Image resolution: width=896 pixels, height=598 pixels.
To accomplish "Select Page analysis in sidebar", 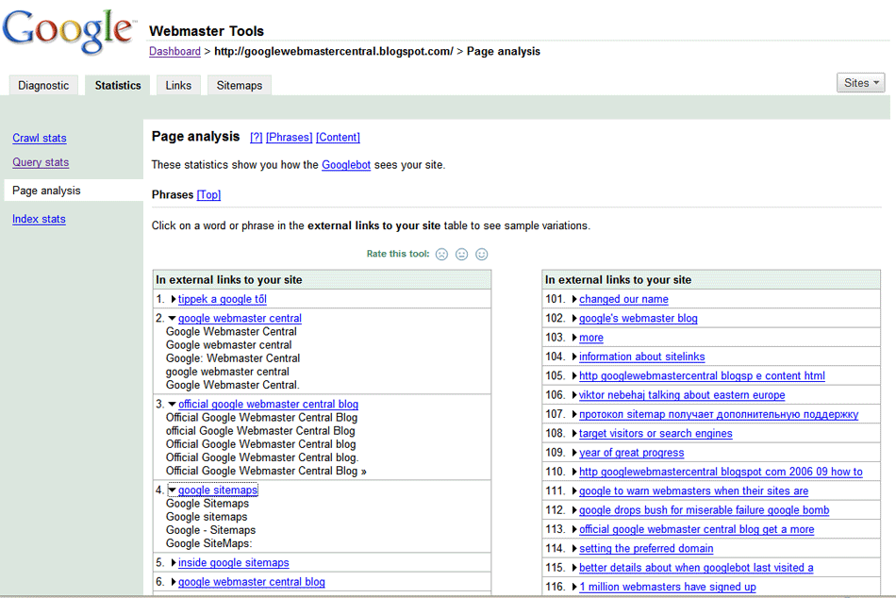I will point(46,191).
